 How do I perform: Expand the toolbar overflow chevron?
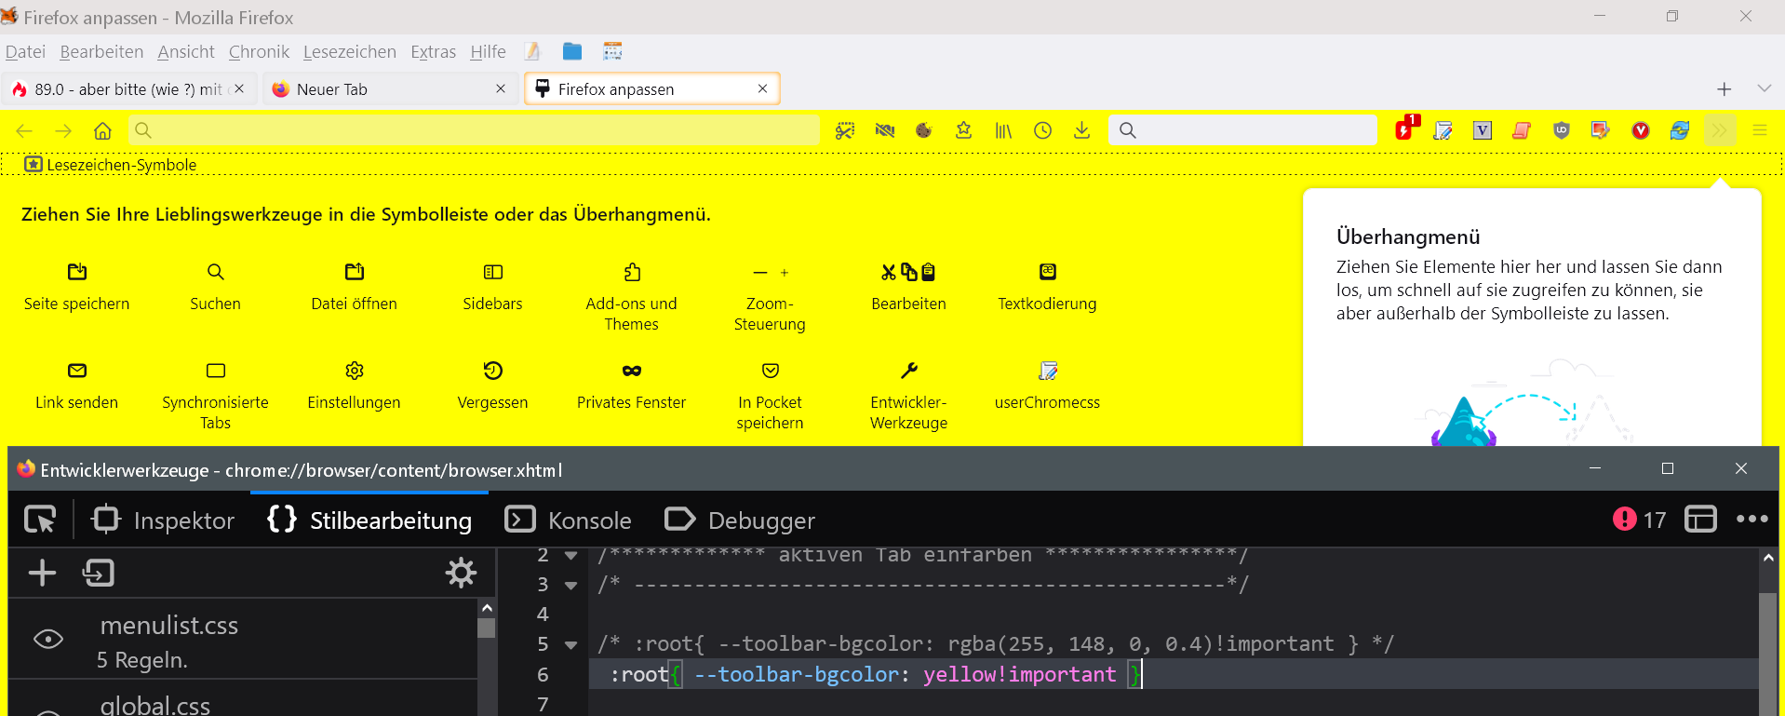click(x=1719, y=130)
